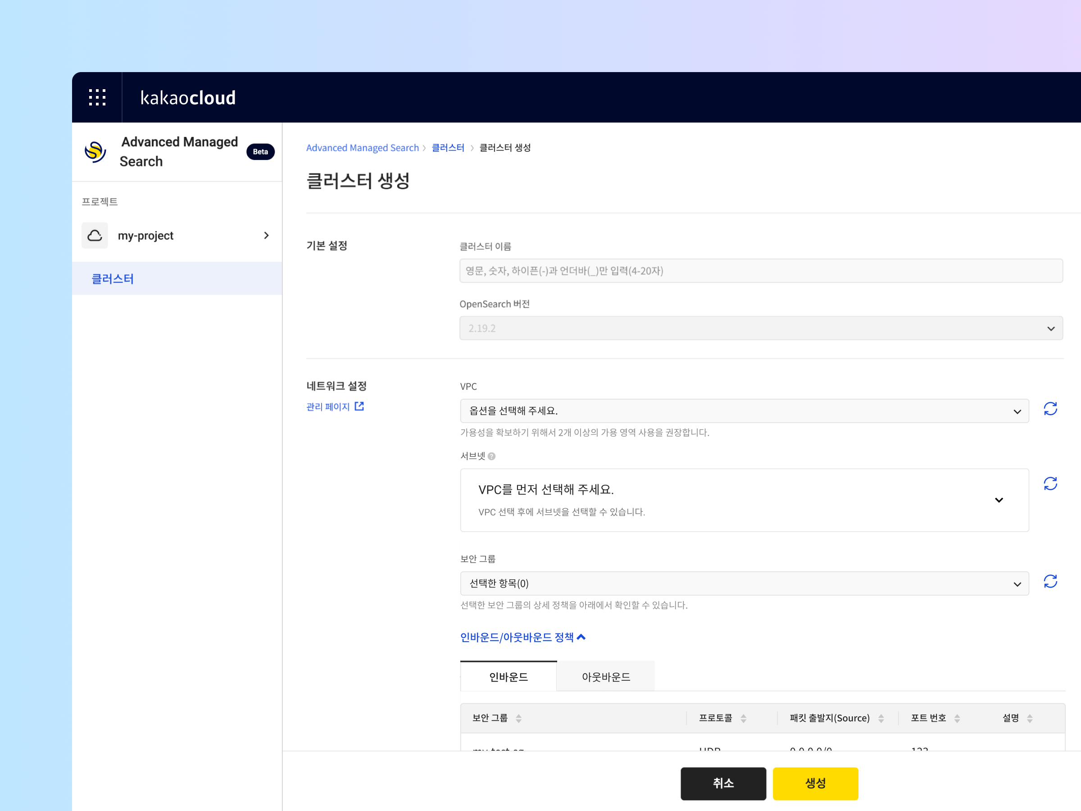Viewport: 1081px width, 811px height.
Task: Open the app launcher grid menu
Action: [97, 97]
